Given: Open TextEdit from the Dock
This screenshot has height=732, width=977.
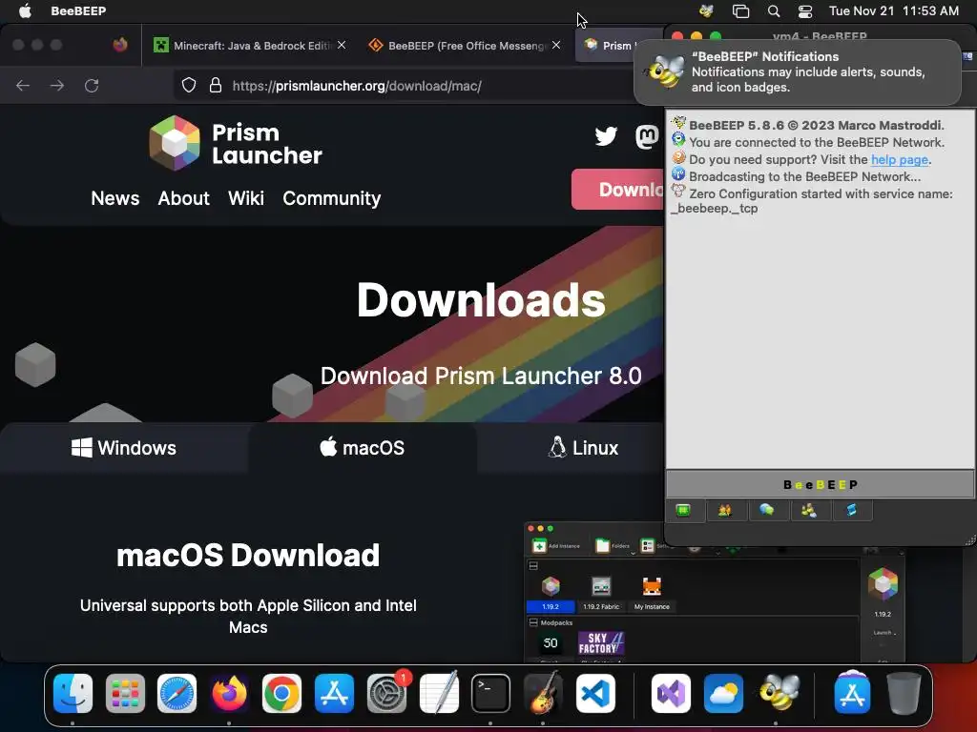Looking at the screenshot, I should pos(439,693).
